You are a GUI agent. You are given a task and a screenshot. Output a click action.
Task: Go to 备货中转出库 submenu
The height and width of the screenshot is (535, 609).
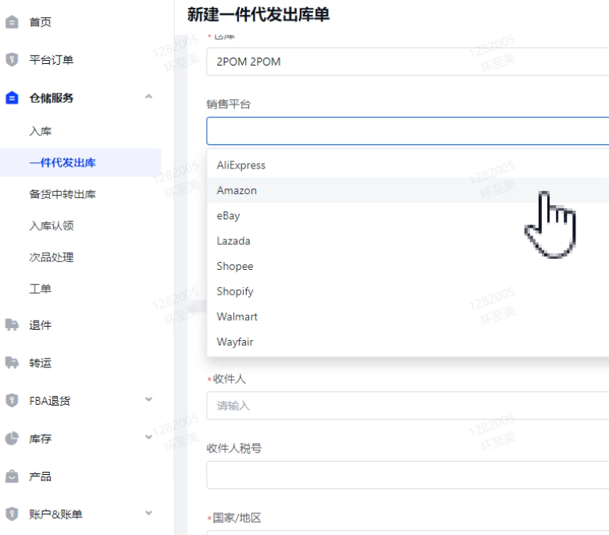point(62,194)
